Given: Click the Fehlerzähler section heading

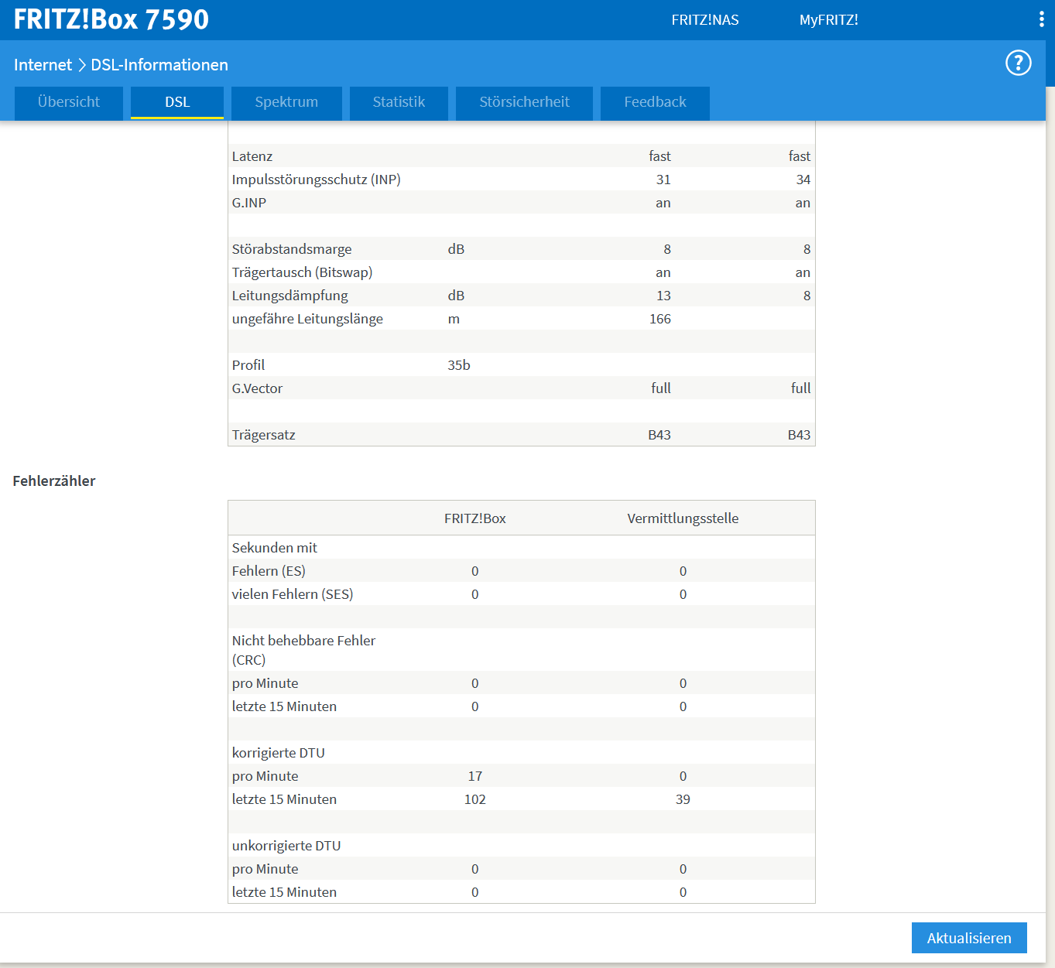Looking at the screenshot, I should point(54,481).
